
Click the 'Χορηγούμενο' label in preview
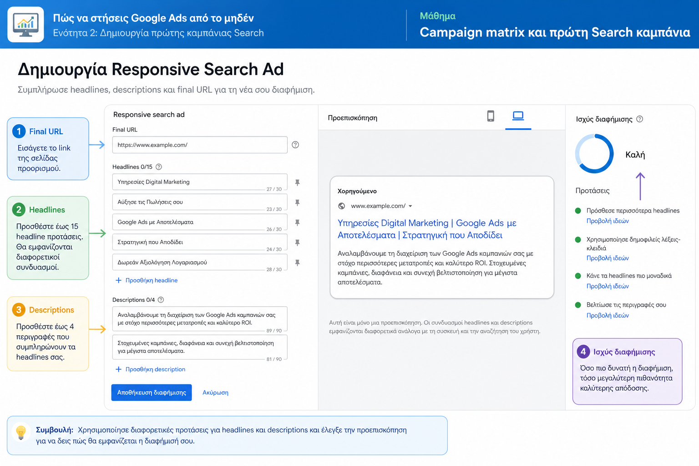click(x=357, y=191)
